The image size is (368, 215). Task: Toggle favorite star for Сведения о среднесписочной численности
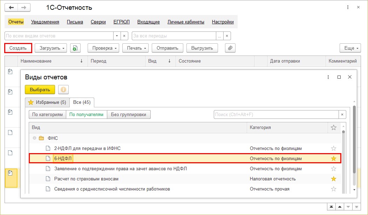[x=334, y=189]
